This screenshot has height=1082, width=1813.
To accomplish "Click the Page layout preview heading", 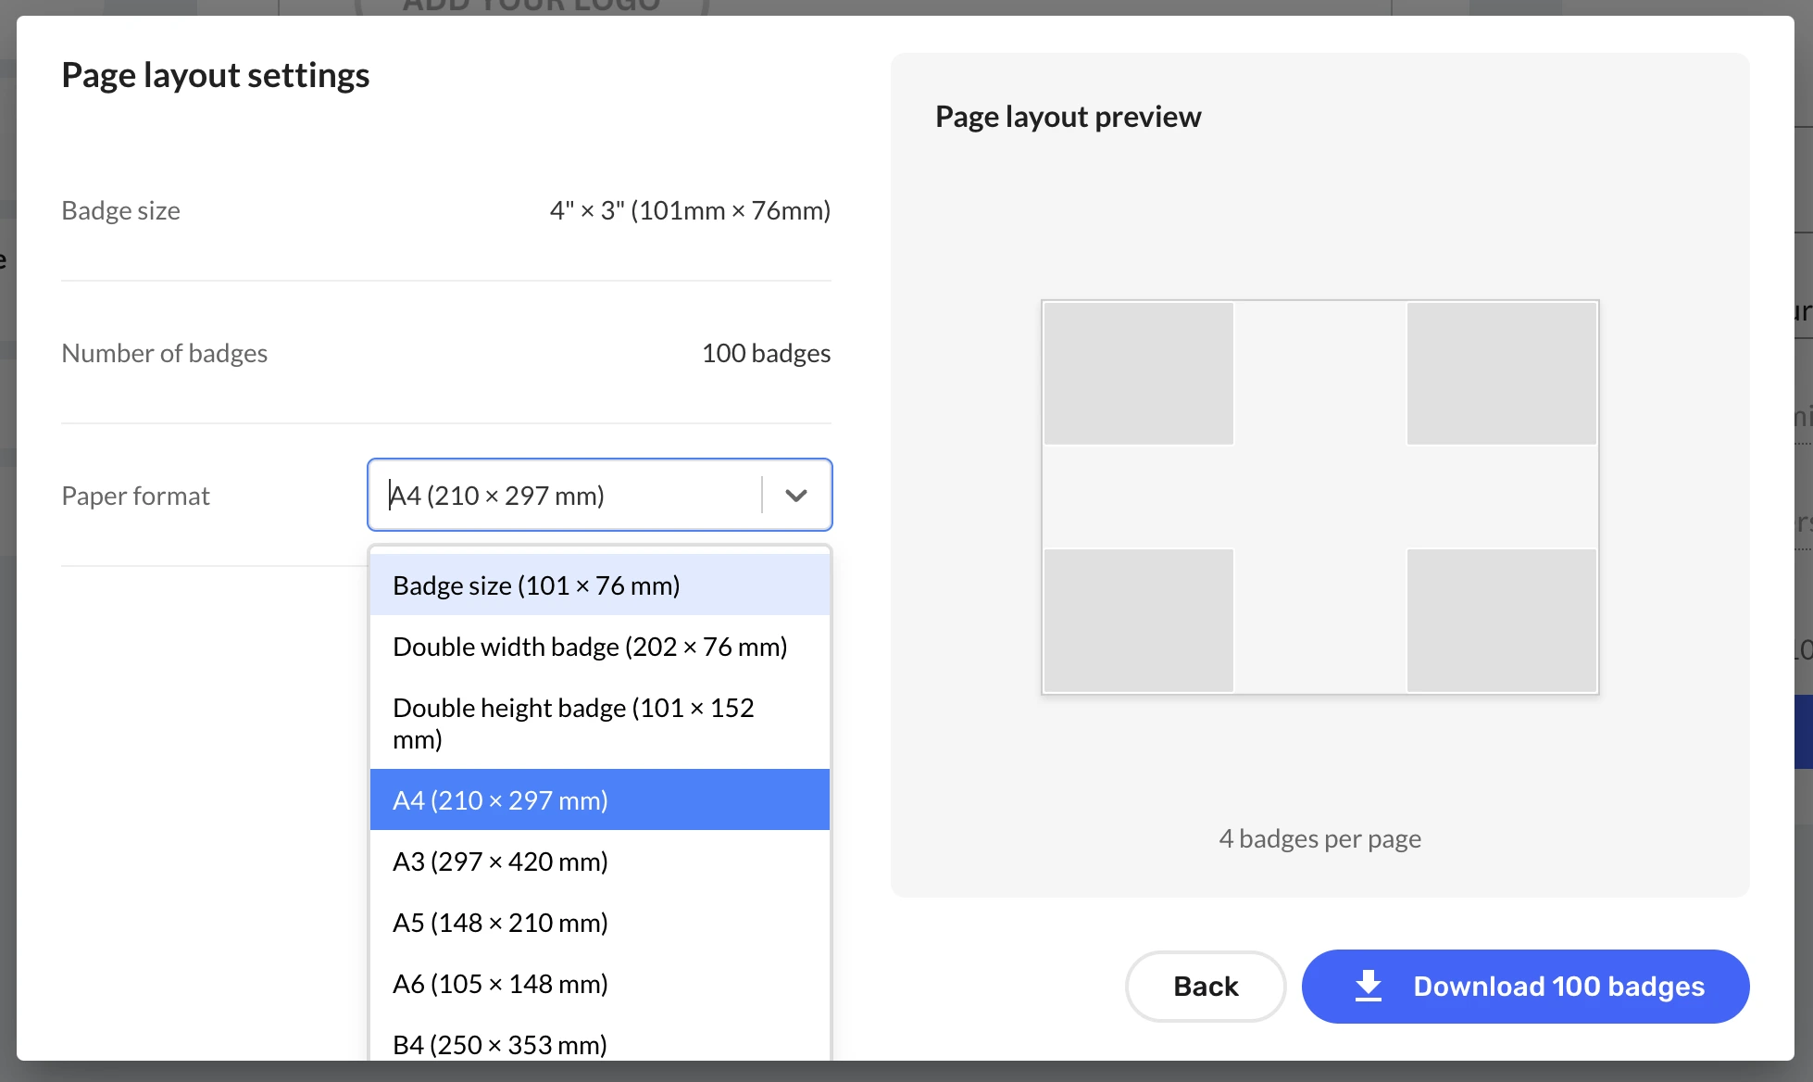I will click(x=1067, y=116).
